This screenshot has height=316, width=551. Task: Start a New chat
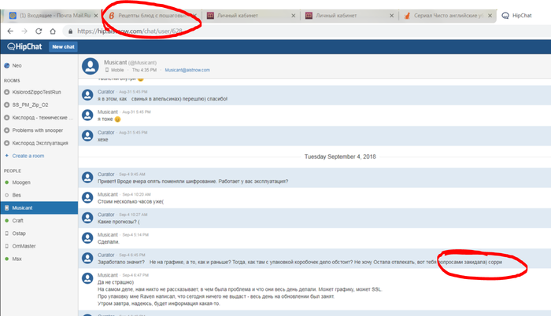click(x=63, y=46)
